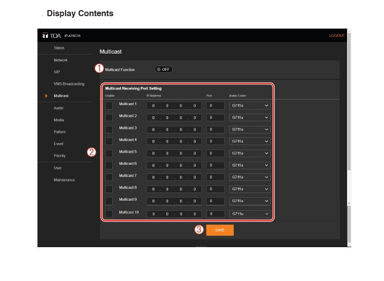The image size is (384, 281).
Task: Click the Multicast 2 Port field
Action: pyautogui.click(x=215, y=118)
